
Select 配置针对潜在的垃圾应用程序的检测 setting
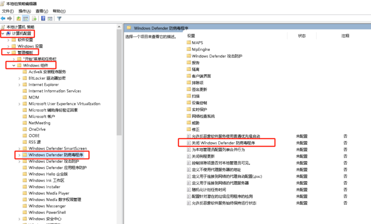point(222,196)
